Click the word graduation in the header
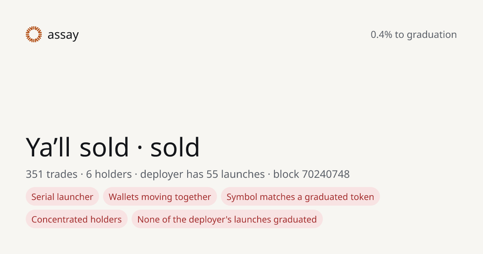Image resolution: width=483 pixels, height=254 pixels. click(431, 35)
